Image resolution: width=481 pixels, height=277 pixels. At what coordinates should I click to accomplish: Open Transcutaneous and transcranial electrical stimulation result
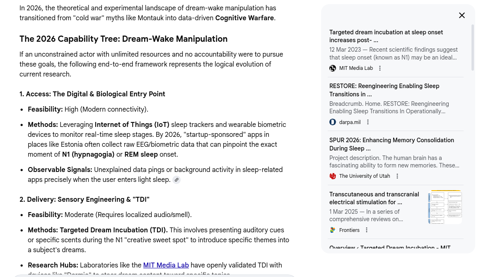pos(374,198)
